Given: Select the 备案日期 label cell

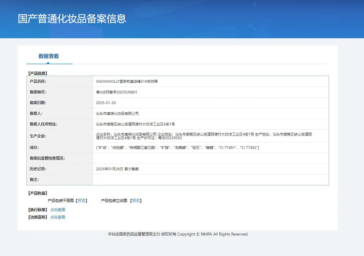Looking at the screenshot, I should (x=60, y=103).
